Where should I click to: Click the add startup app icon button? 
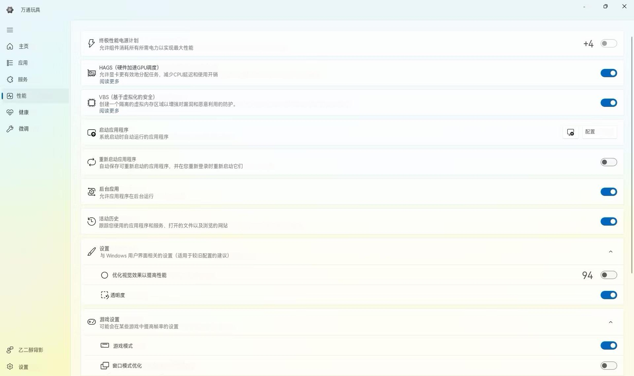click(570, 132)
